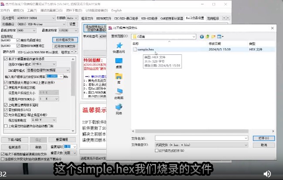The width and height of the screenshot is (283, 180).
Task: Click the open program file button
Action: click(65, 40)
